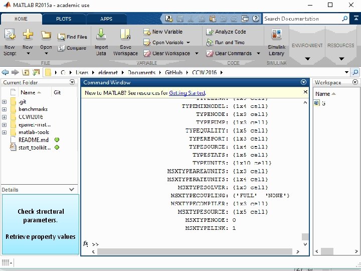Click Clear Workspace
The width and height of the screenshot is (361, 271).
coord(166,54)
